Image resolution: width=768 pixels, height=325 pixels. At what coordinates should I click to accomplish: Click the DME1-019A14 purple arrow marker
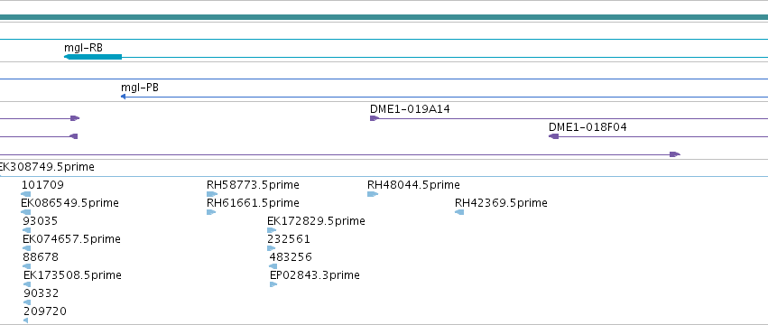(375, 118)
